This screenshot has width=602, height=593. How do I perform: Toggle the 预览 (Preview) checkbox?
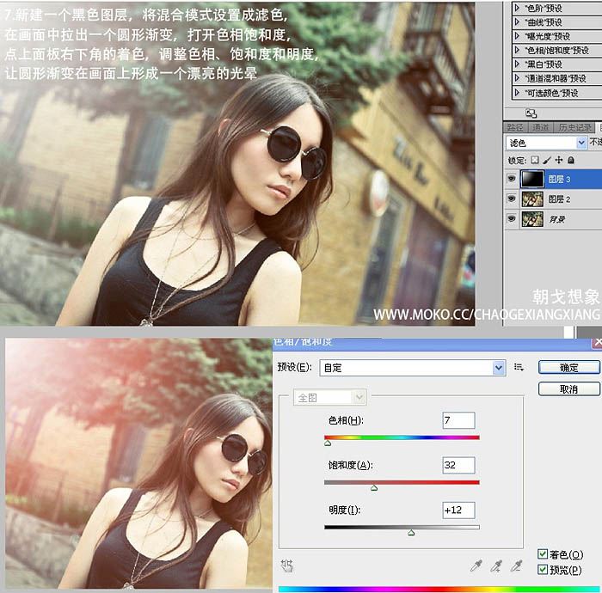point(543,570)
